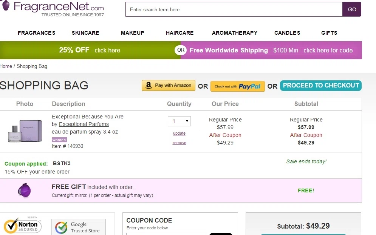Click the applied coupon code BSTK3
376x235 pixels.
[x=62, y=163]
